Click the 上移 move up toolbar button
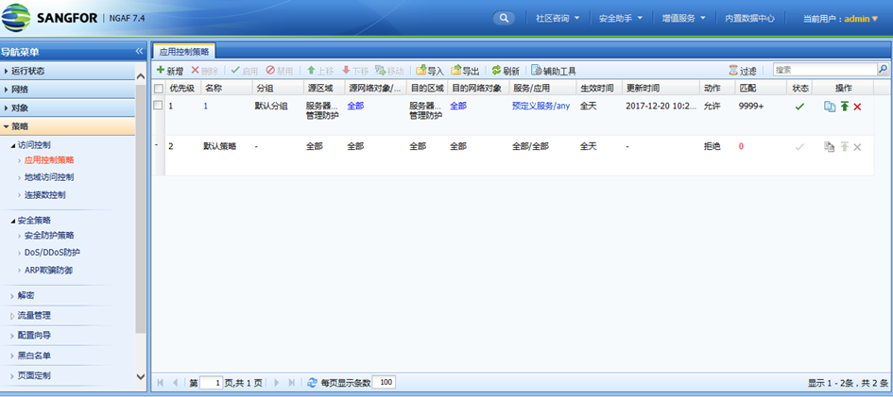This screenshot has width=893, height=397. [x=320, y=71]
